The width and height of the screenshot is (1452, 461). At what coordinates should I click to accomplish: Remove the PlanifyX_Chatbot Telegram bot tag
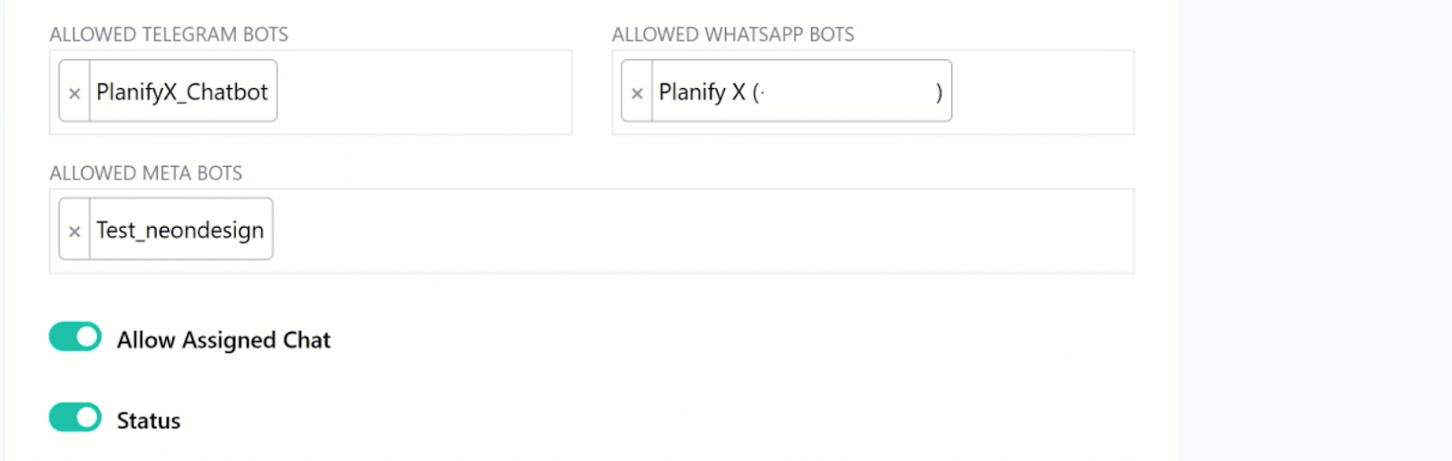coord(74,93)
